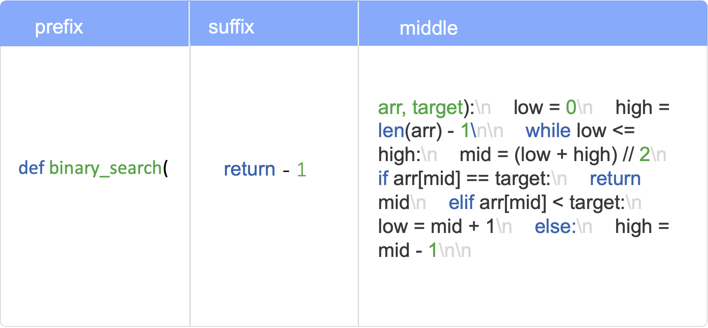Click mid = (low + high) expression

click(x=538, y=155)
